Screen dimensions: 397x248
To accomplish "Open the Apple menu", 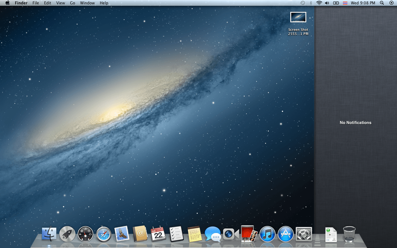I will pos(7,3).
